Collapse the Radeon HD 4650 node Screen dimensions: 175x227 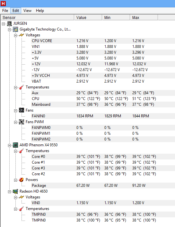coord(9,192)
